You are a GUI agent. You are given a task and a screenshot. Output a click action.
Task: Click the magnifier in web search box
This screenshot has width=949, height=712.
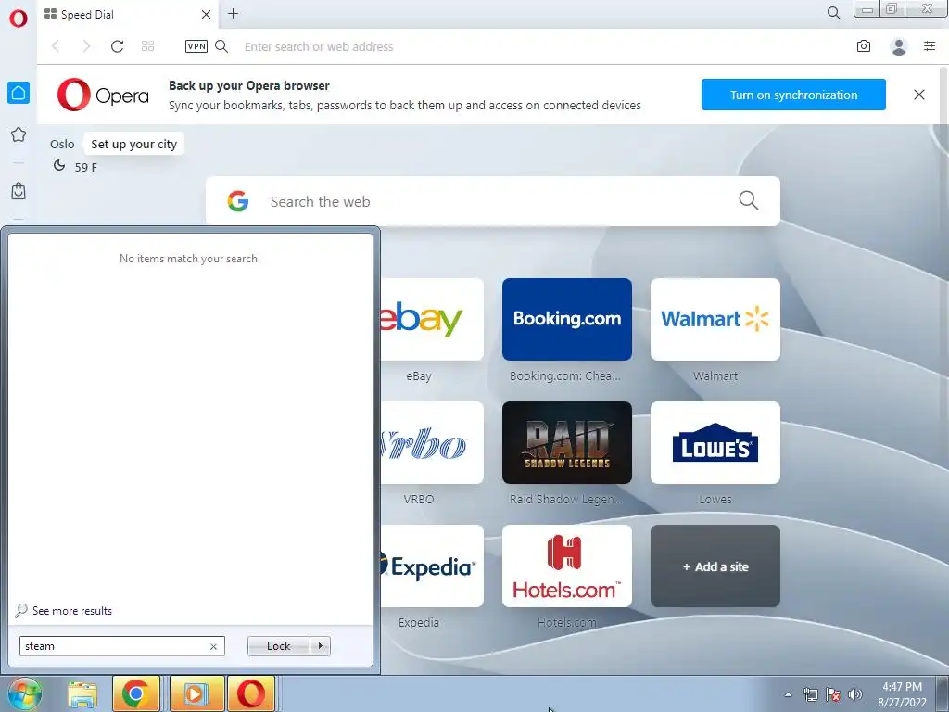pos(749,200)
